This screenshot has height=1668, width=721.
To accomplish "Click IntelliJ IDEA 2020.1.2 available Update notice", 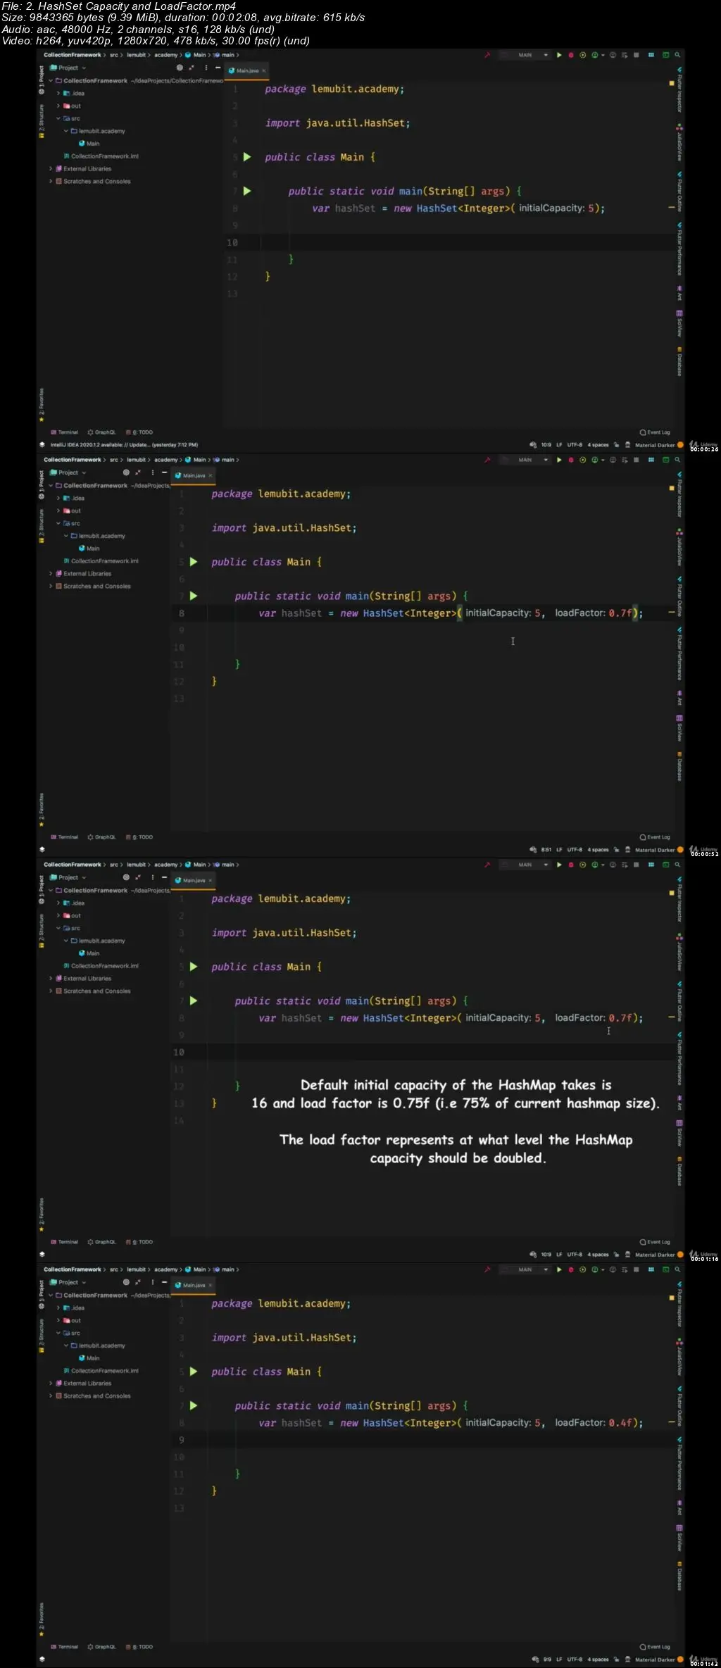I will coord(124,445).
